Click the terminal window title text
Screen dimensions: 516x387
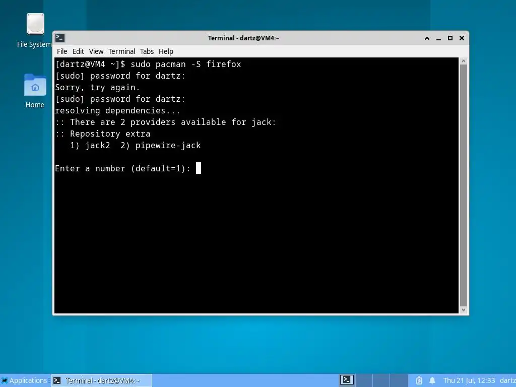click(243, 38)
